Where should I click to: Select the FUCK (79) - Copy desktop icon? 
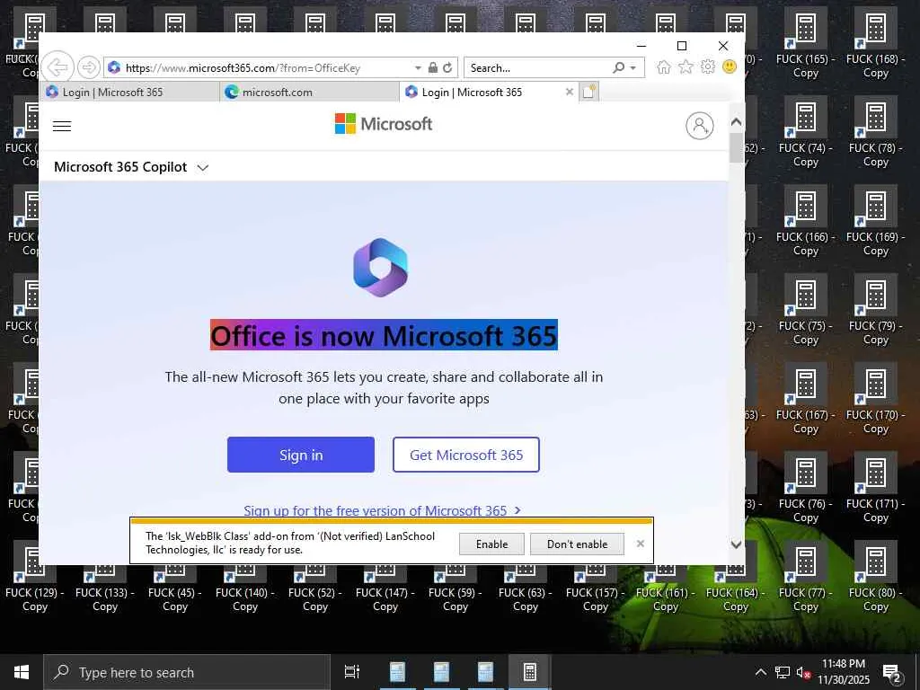pos(875,310)
